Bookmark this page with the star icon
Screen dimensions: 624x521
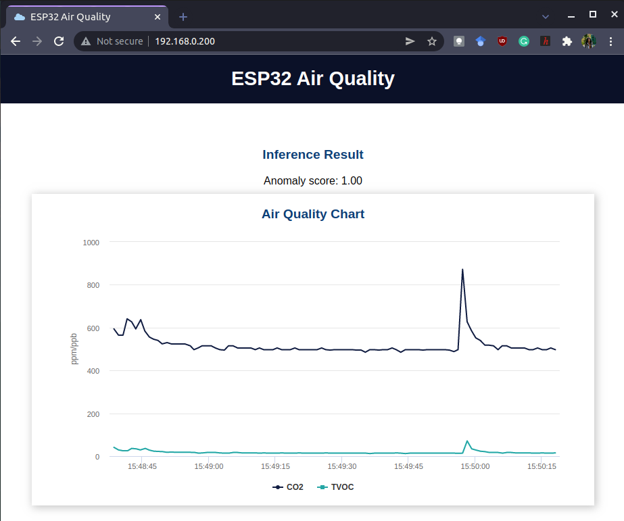432,41
